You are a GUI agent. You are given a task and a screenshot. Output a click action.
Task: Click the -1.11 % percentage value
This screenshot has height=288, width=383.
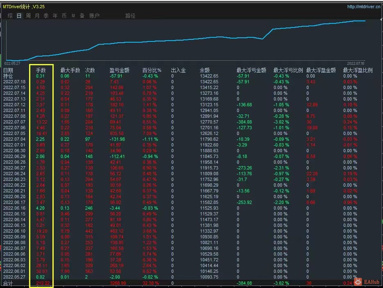(150, 139)
